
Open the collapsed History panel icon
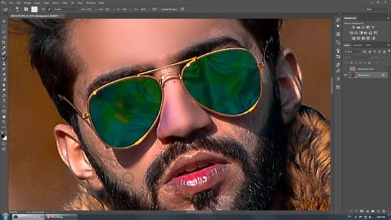coord(338,20)
